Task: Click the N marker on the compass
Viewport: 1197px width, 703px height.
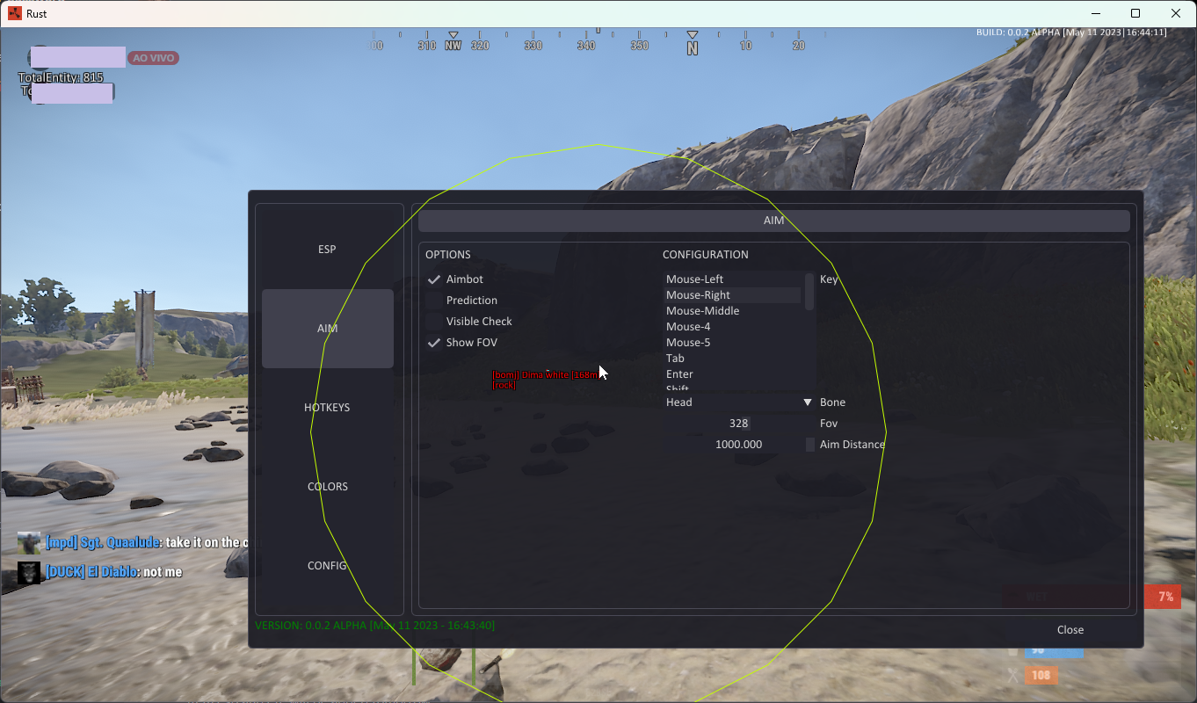Action: [x=693, y=44]
